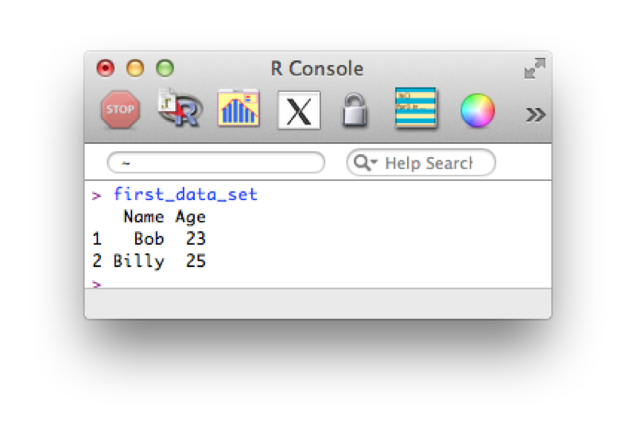Show the striped command history icon
The height and width of the screenshot is (436, 636).
[x=416, y=107]
